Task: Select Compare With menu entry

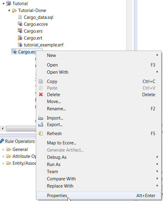Action: point(98,179)
